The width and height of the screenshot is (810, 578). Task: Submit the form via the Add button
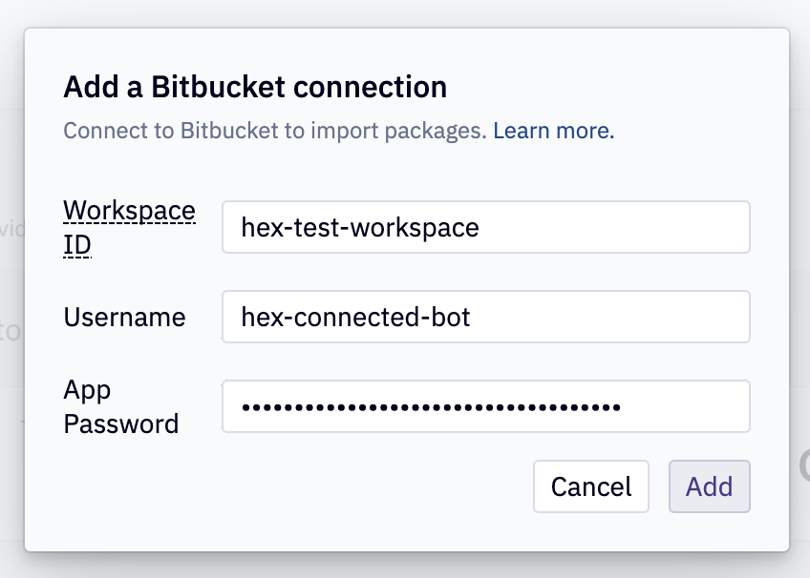click(x=709, y=486)
